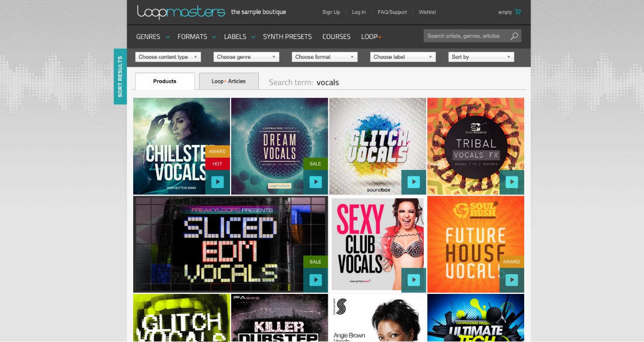The height and width of the screenshot is (342, 644).
Task: Open the Wishlist link
Action: point(427,12)
